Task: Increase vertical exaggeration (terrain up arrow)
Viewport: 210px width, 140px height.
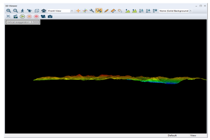Action: point(134,11)
